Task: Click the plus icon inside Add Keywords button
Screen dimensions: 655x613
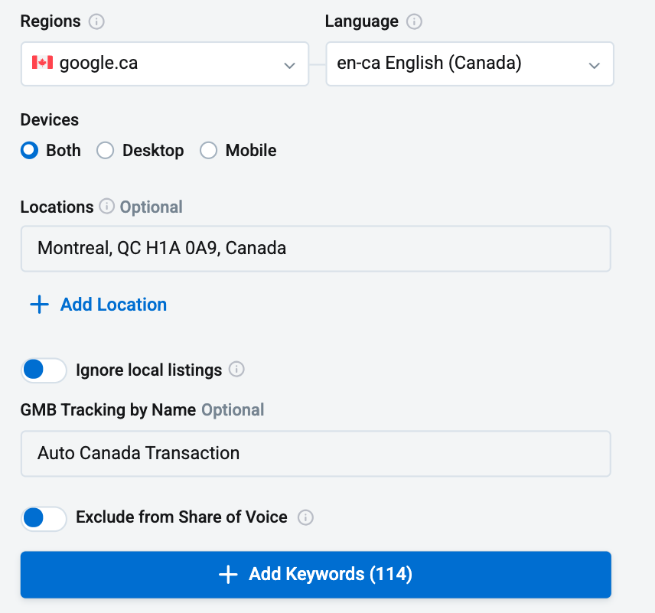Action: 228,575
